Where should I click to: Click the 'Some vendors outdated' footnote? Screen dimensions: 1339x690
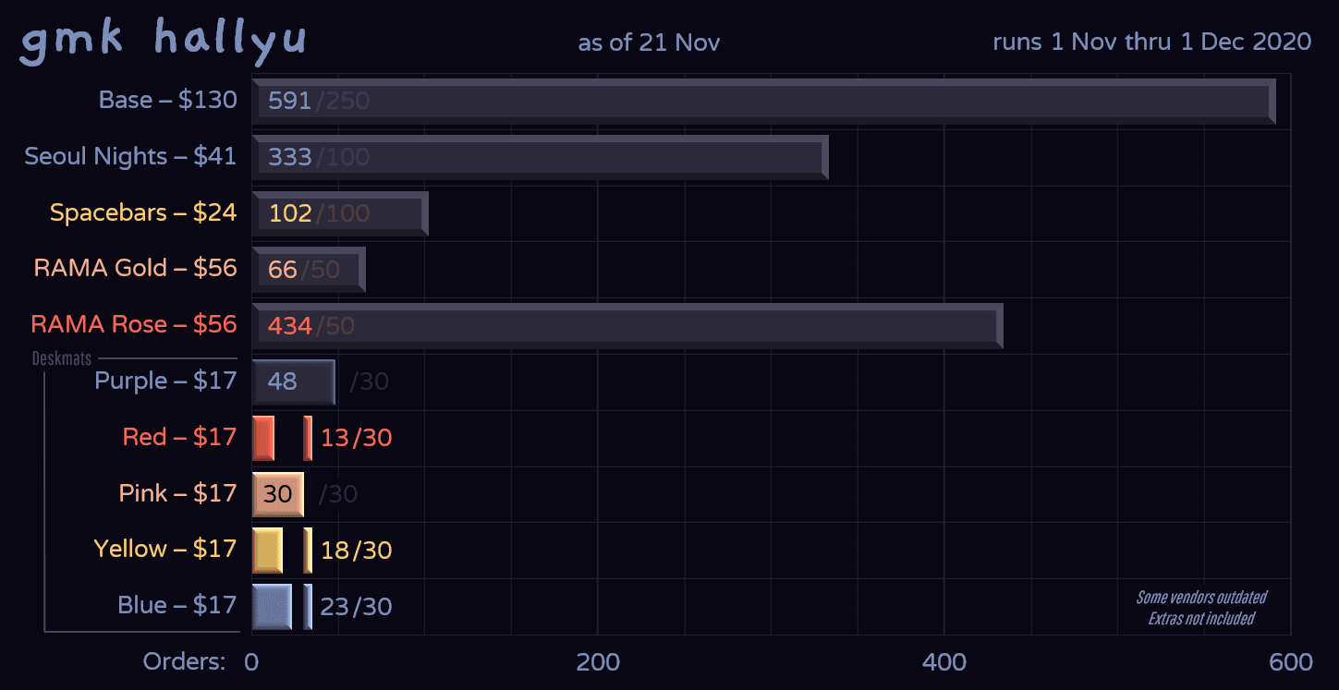click(x=1200, y=598)
